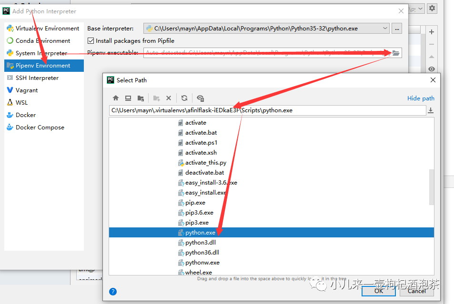This screenshot has width=454, height=304.
Task: Select SSH Interpreter
Action: [44, 78]
